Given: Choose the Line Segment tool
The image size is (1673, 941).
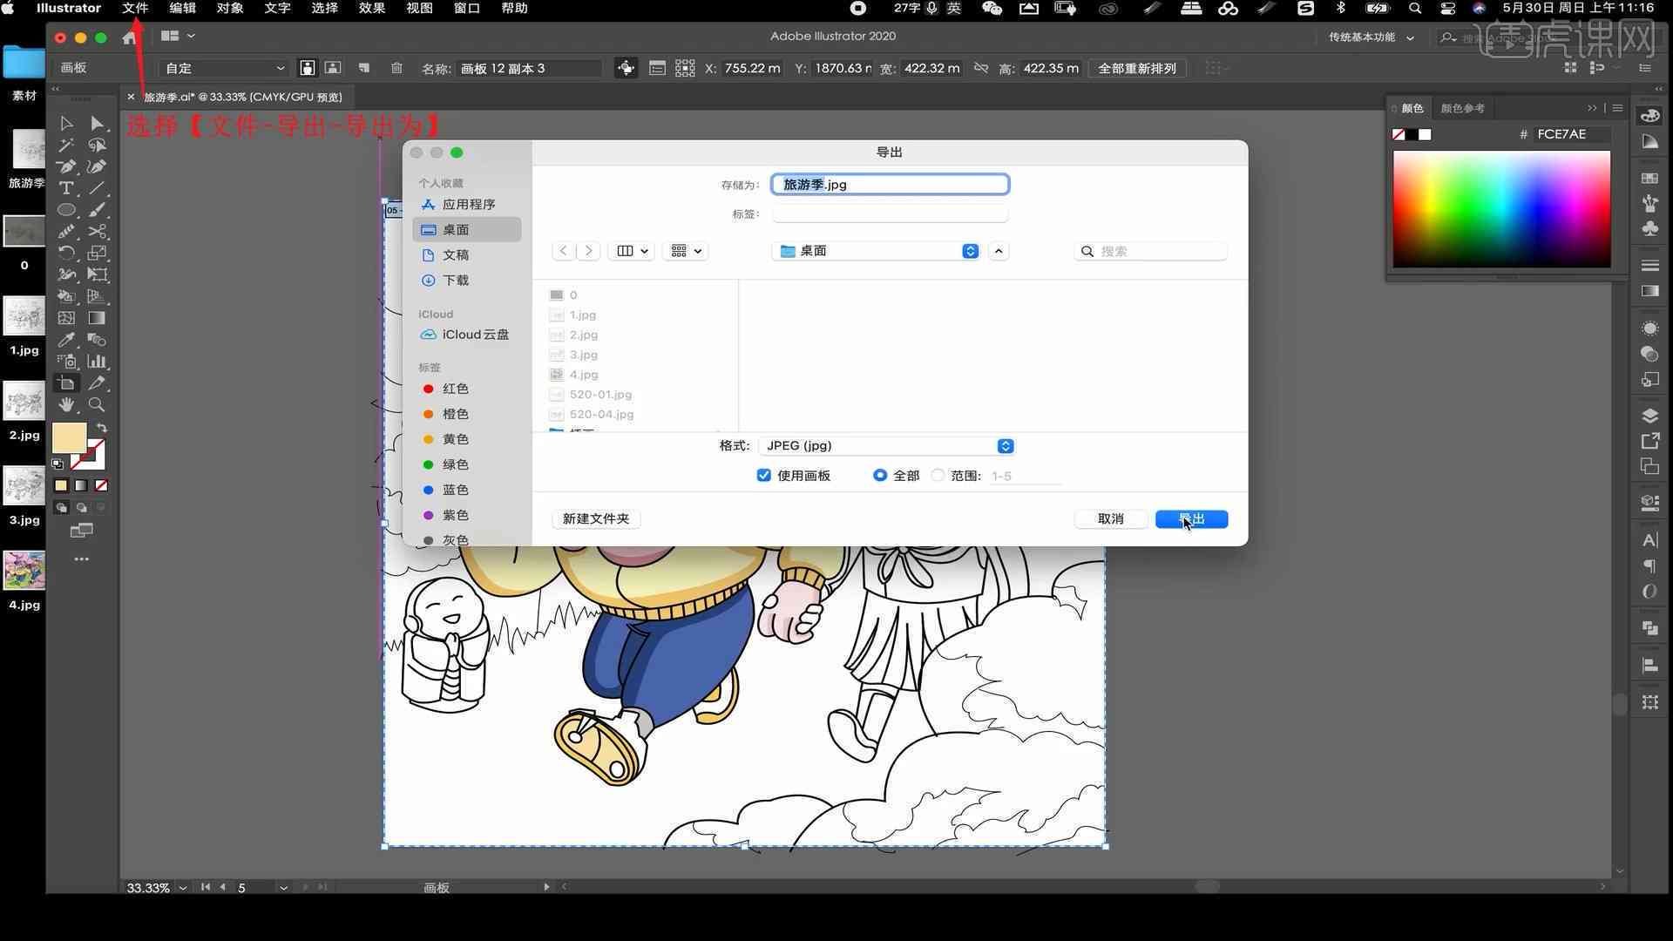Looking at the screenshot, I should (97, 188).
